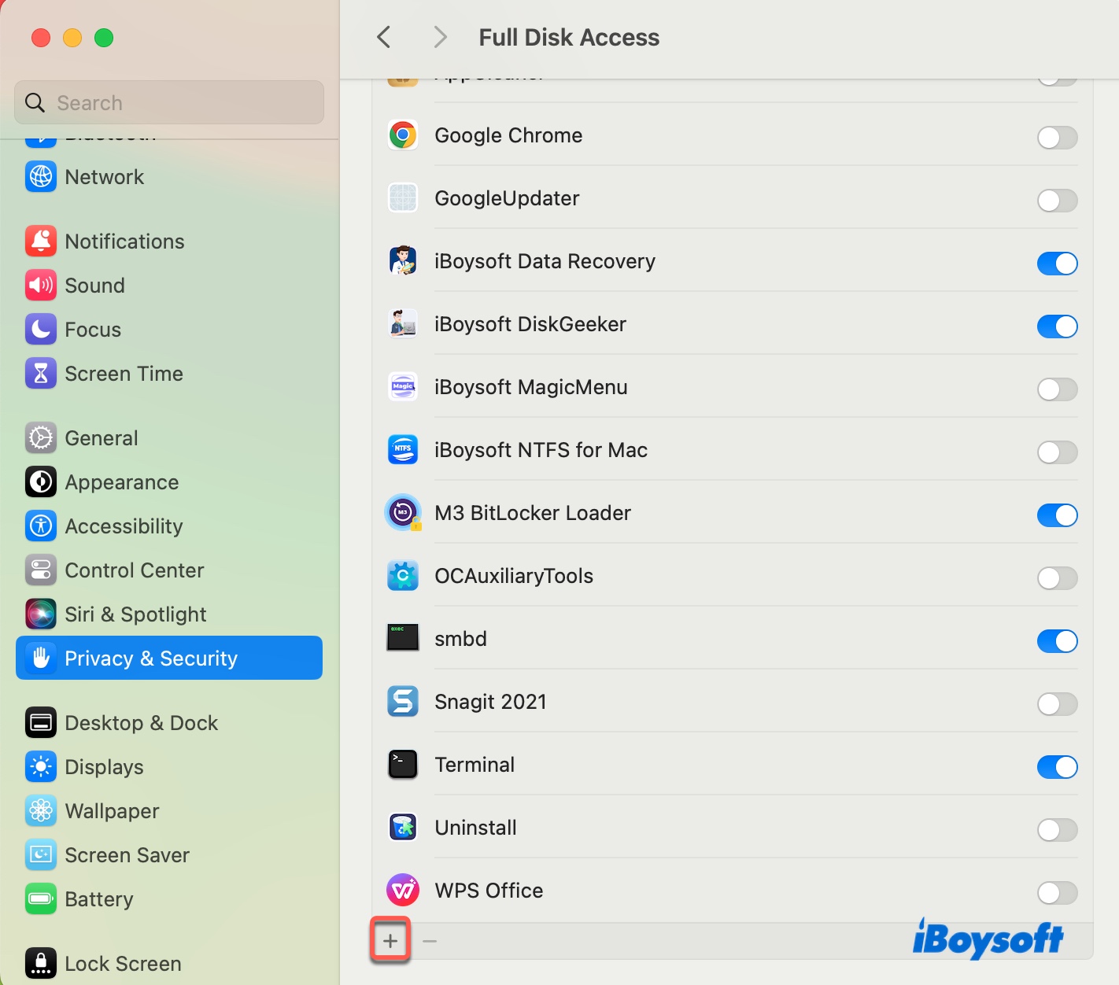Viewport: 1119px width, 985px height.
Task: Click the minus button to remove app
Action: pos(430,941)
